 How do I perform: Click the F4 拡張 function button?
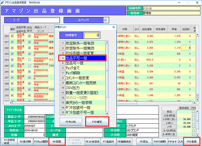[x=56, y=141]
